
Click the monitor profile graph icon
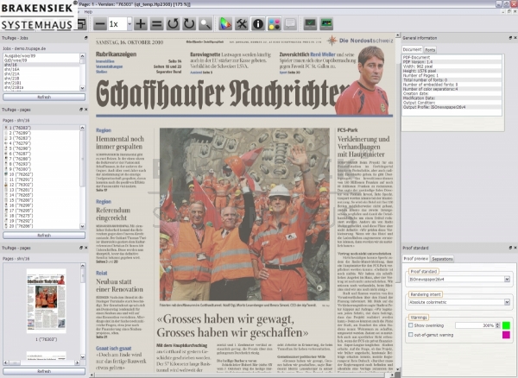click(x=326, y=24)
